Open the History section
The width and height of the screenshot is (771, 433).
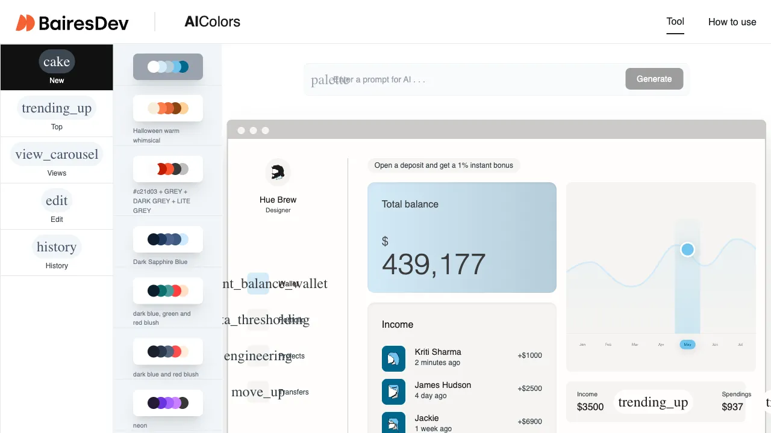57,253
